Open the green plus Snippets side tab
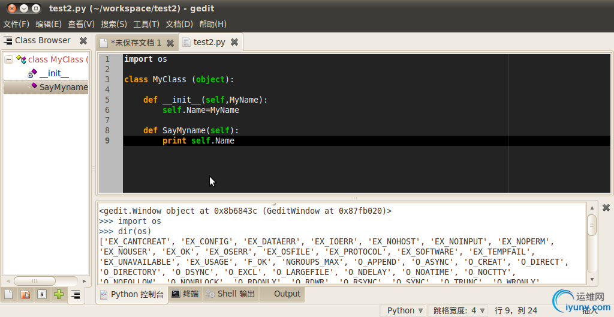 click(59, 294)
